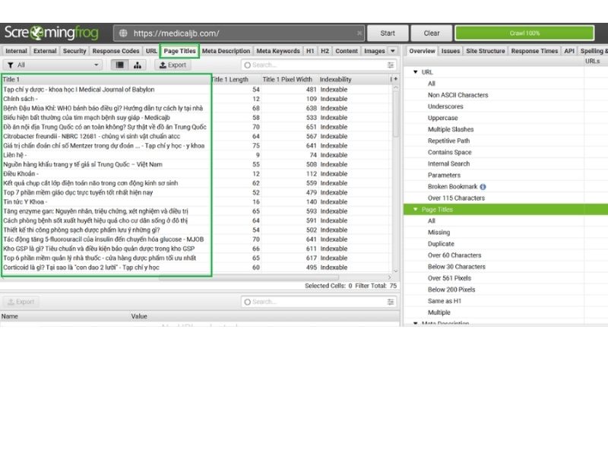Select Non ASCII Characters under URL

click(x=458, y=95)
